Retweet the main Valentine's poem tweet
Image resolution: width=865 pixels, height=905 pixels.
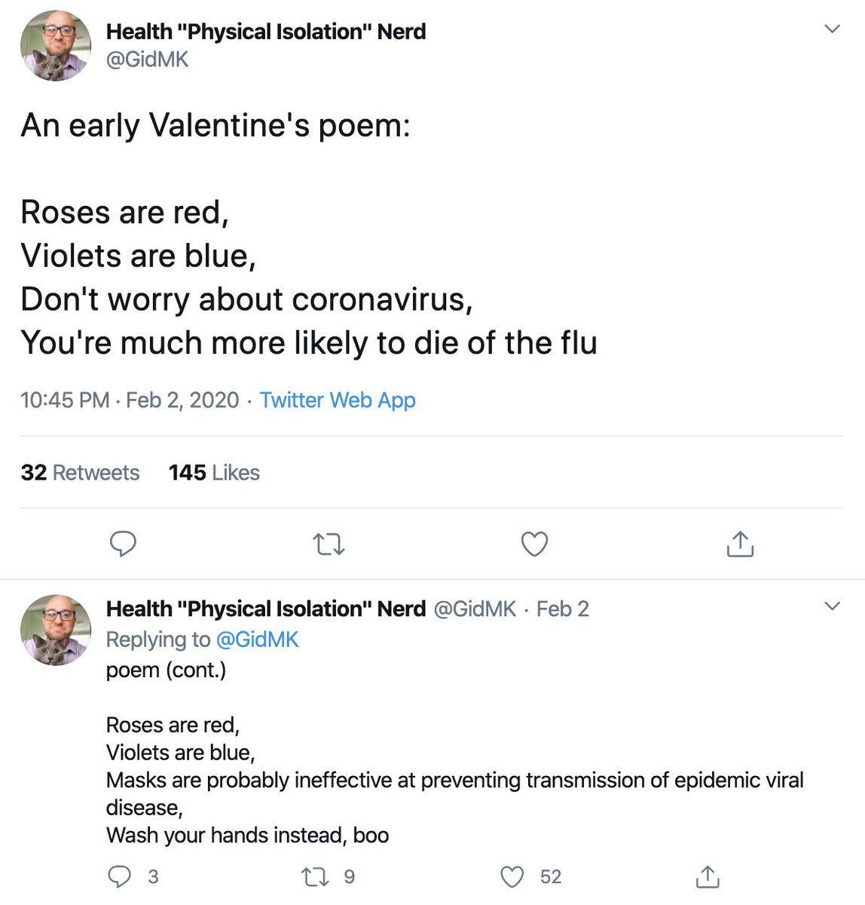[329, 544]
